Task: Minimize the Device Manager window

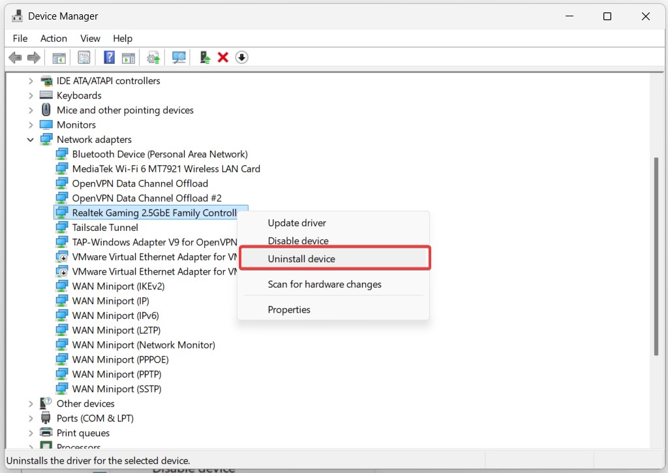Action: 569,16
